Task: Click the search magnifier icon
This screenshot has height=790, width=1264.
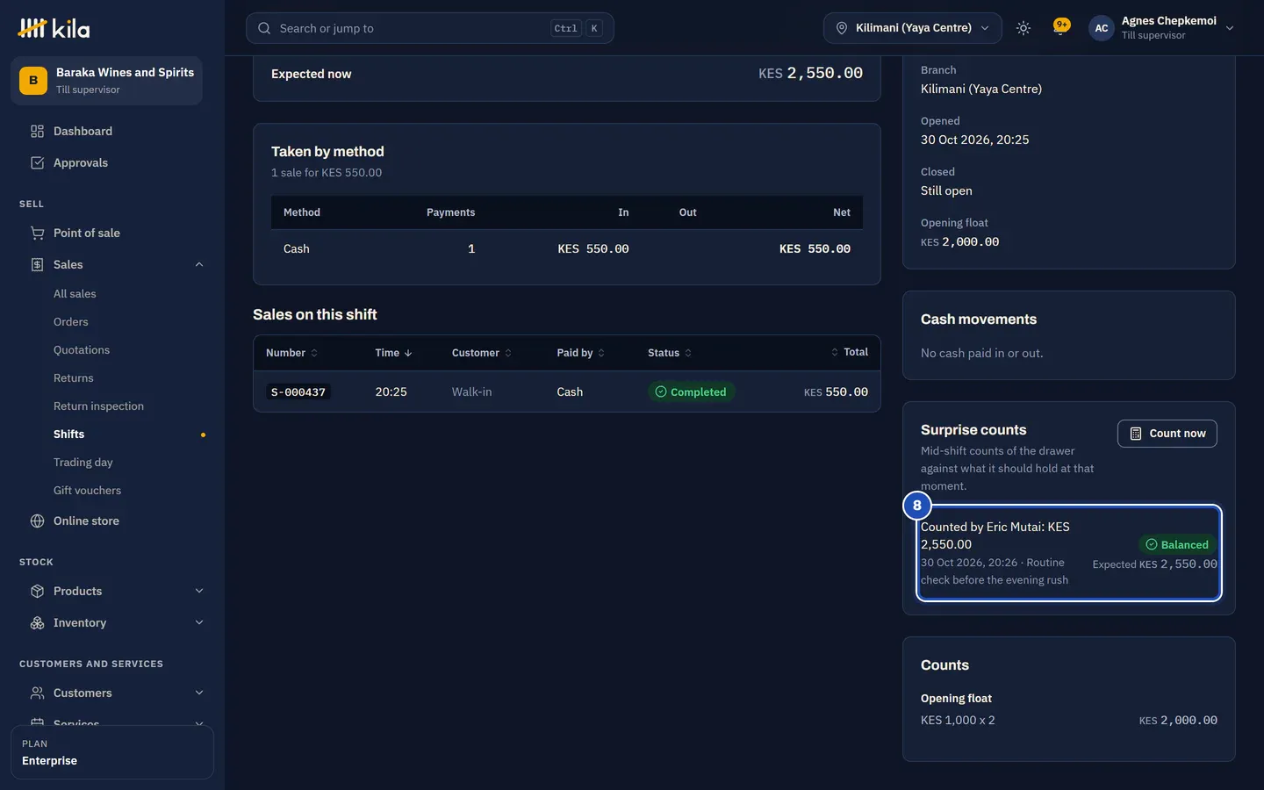Action: (264, 28)
